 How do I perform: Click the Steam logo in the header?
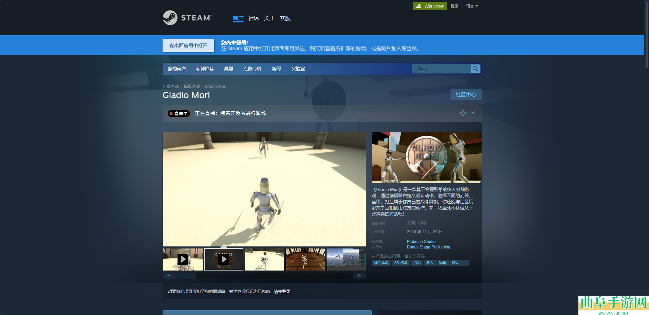click(x=187, y=18)
